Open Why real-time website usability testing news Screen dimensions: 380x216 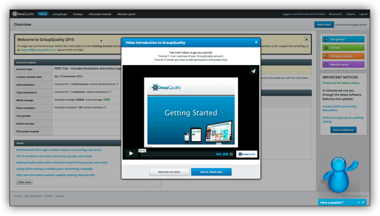[56, 175]
